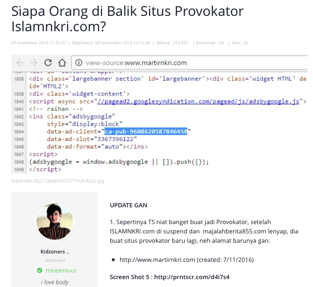Click the UPDATE GAN heading
313x287 pixels.
(128, 205)
